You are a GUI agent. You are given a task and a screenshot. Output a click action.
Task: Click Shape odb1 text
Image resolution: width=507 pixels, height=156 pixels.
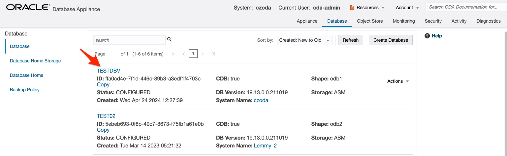327,78
